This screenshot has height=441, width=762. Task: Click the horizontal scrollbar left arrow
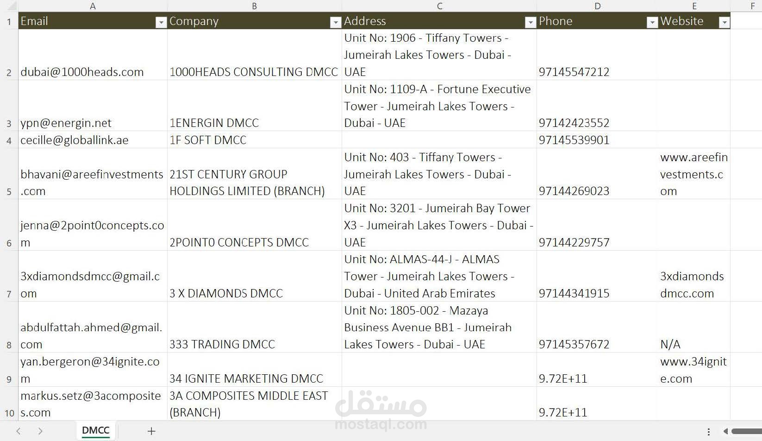tap(725, 431)
